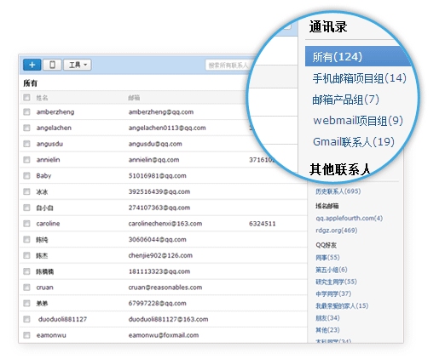Image resolution: width=445 pixels, height=359 pixels.
Task: Open qq.applefourth.com(4) domain contacts
Action: [x=350, y=218]
